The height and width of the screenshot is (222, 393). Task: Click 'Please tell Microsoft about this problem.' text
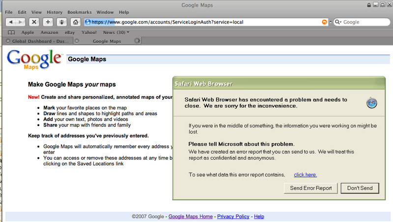[x=241, y=144]
